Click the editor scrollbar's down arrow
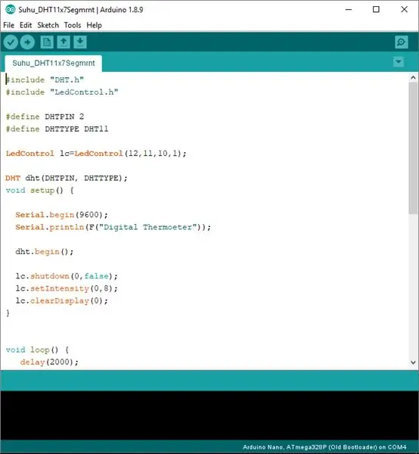Screen dimensions: 419x454 click(x=413, y=362)
